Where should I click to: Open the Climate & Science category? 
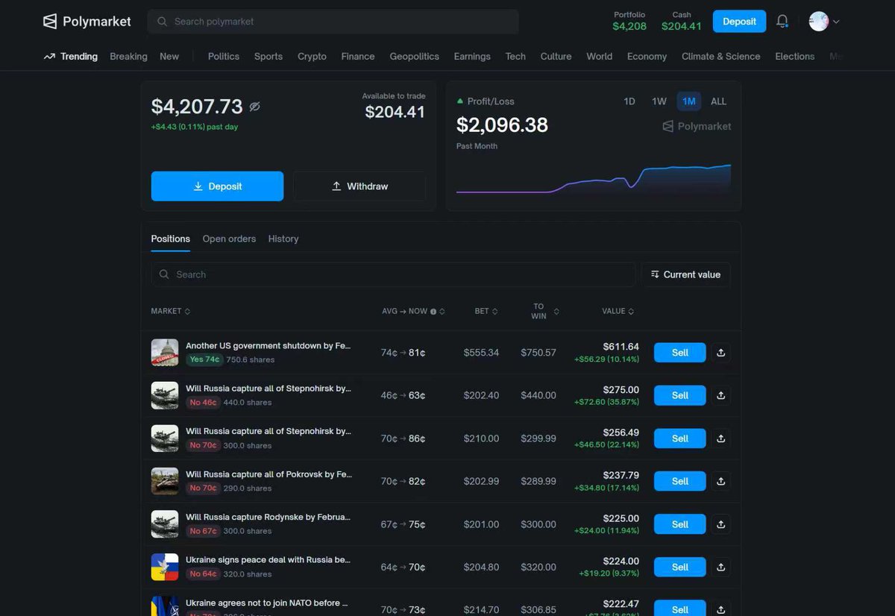pyautogui.click(x=720, y=57)
